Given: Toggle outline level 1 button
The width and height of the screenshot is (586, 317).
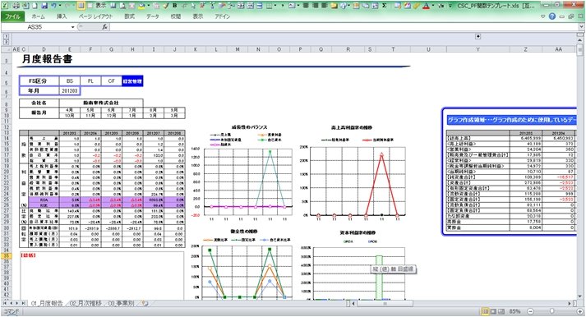Looking at the screenshot, I should (6, 37).
